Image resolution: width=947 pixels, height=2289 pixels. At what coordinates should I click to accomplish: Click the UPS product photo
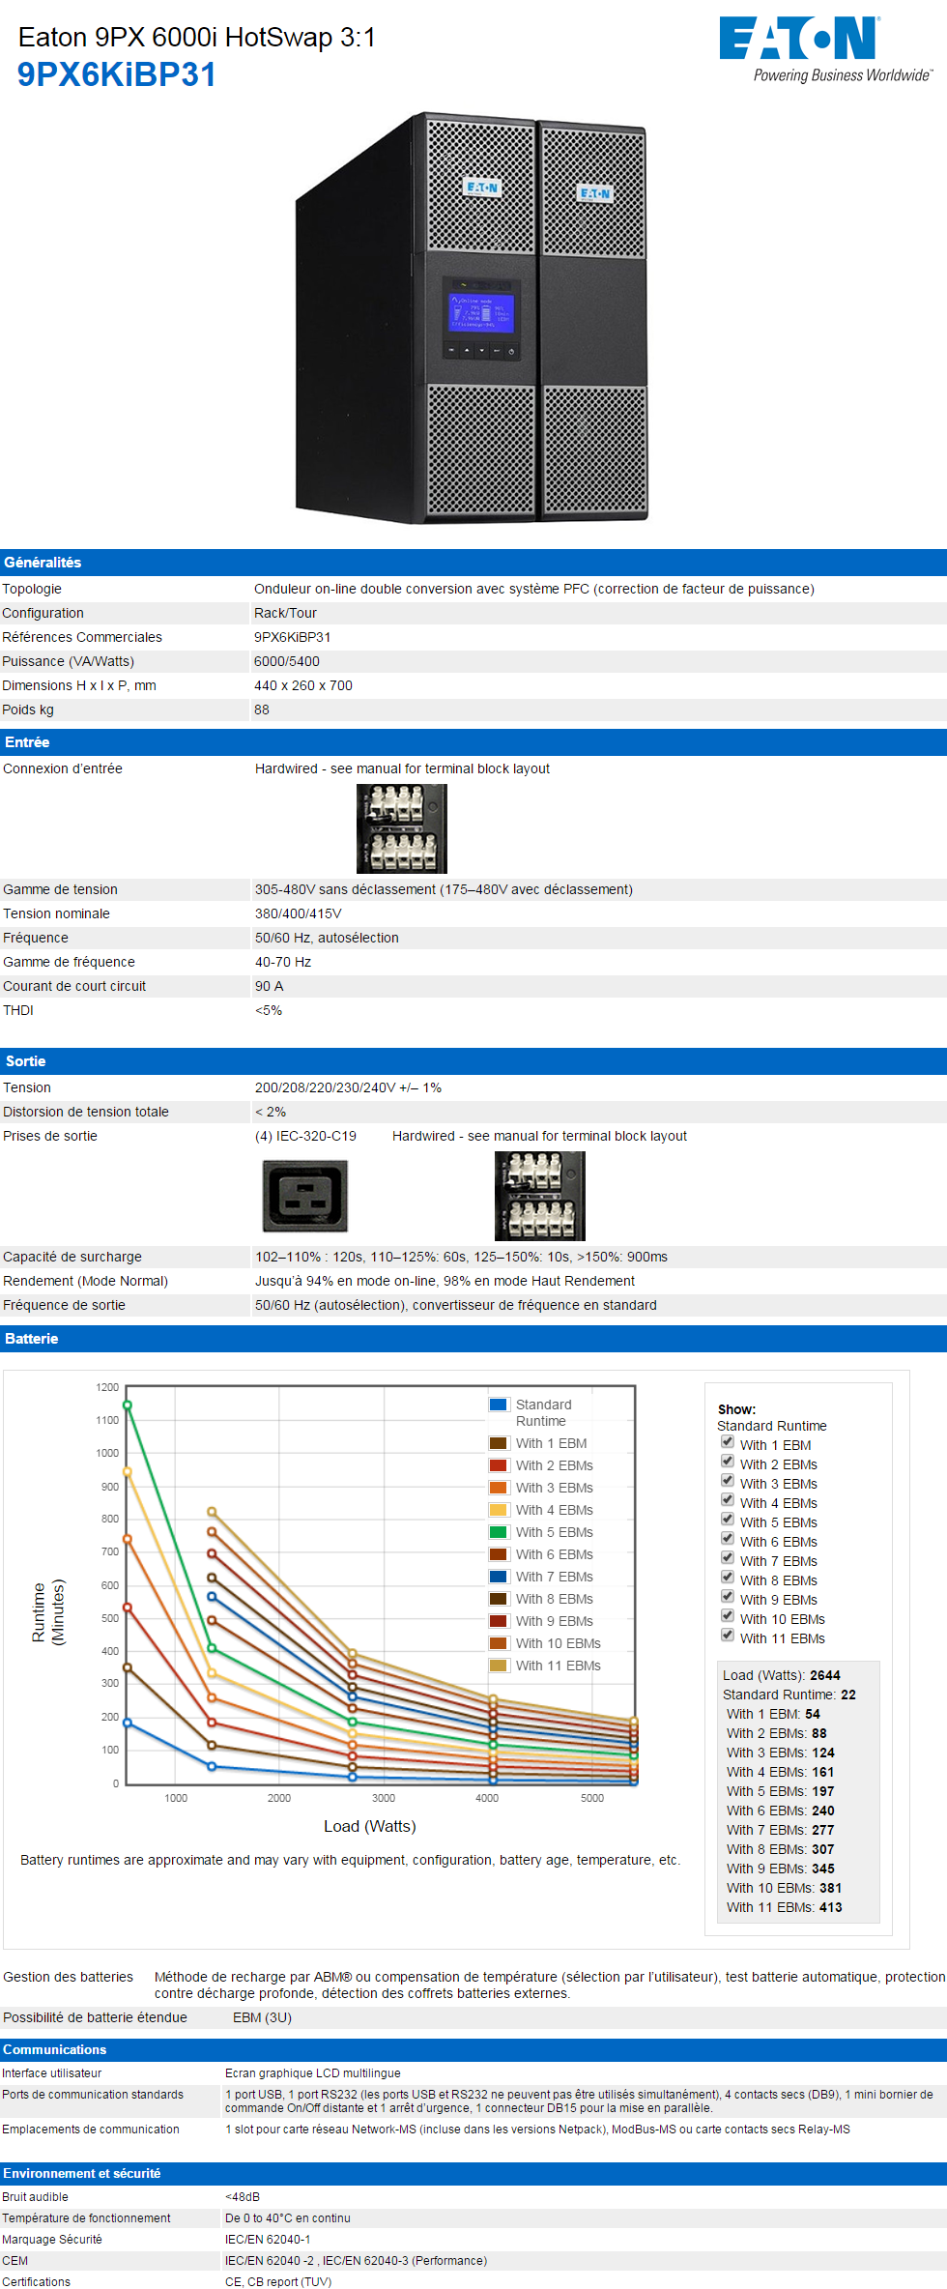coord(472,319)
